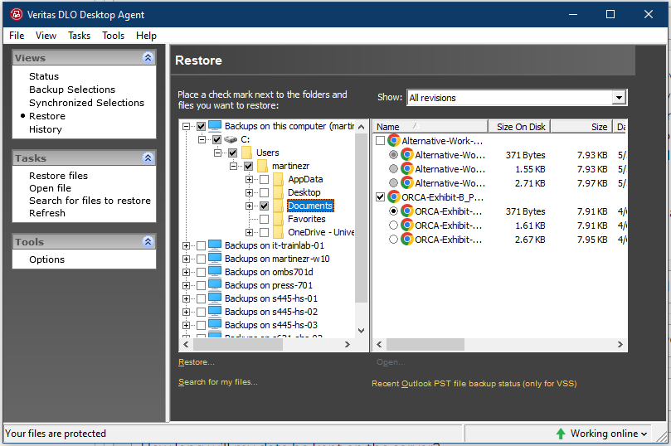Click the tree pane horizontal scrollbar thumb

pos(238,344)
